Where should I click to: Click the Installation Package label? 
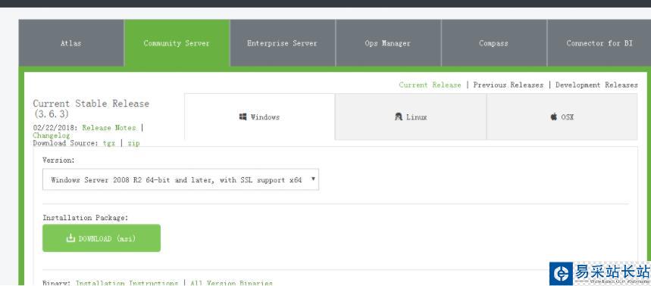[x=86, y=218]
